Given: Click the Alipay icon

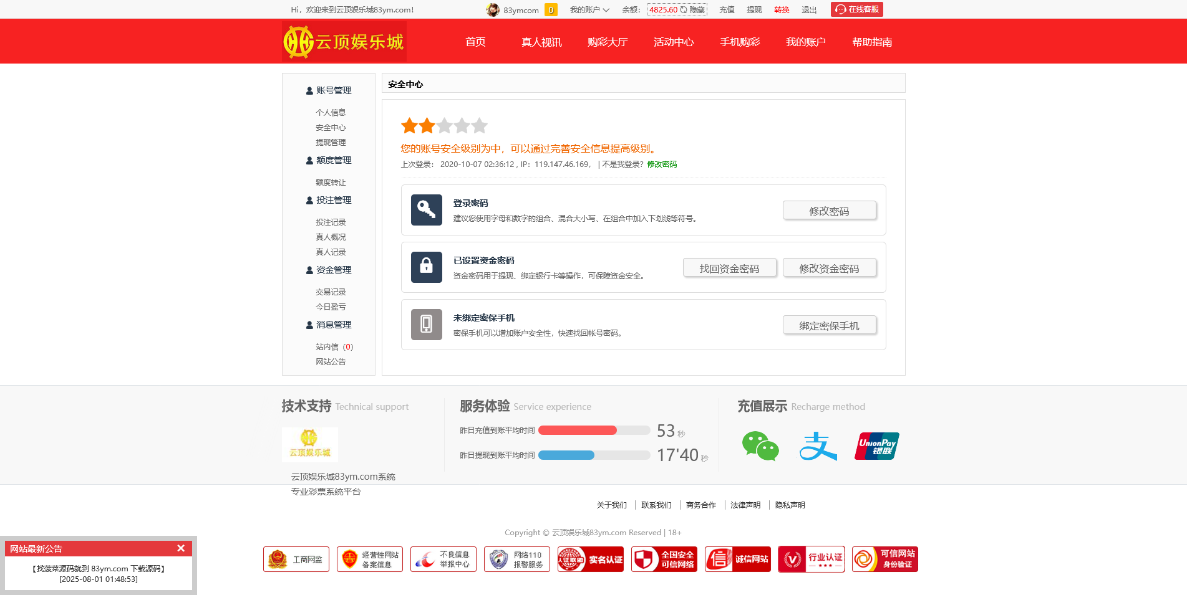Looking at the screenshot, I should coord(818,446).
